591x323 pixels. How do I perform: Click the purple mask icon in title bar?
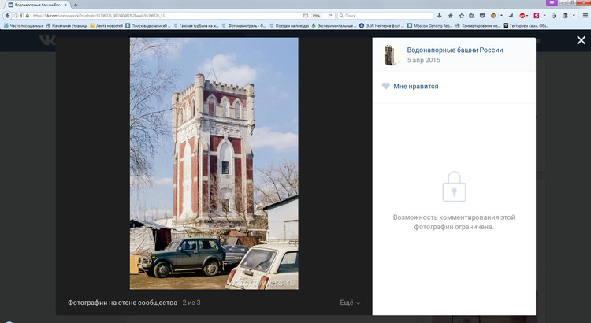pyautogui.click(x=552, y=2)
